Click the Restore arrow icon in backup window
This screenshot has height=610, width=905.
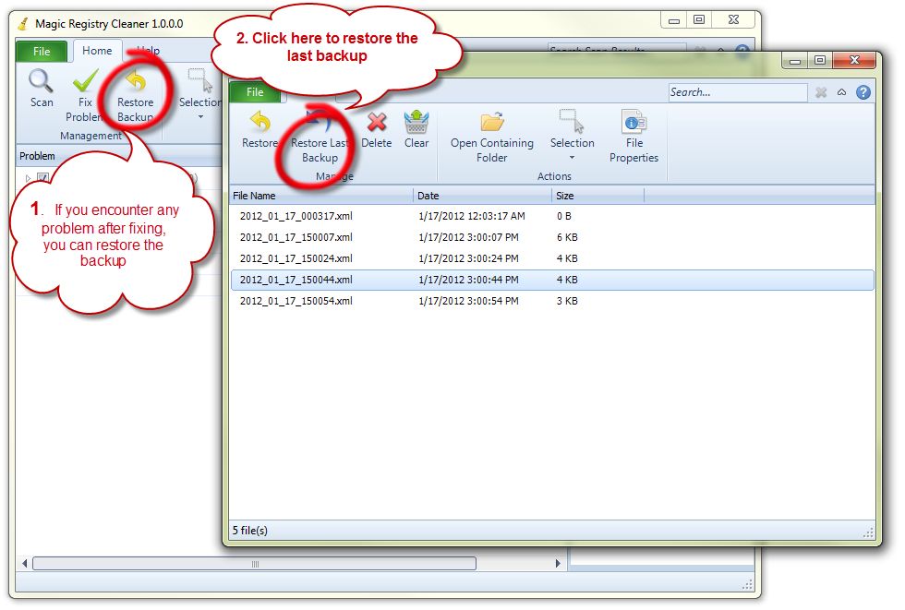coord(259,122)
